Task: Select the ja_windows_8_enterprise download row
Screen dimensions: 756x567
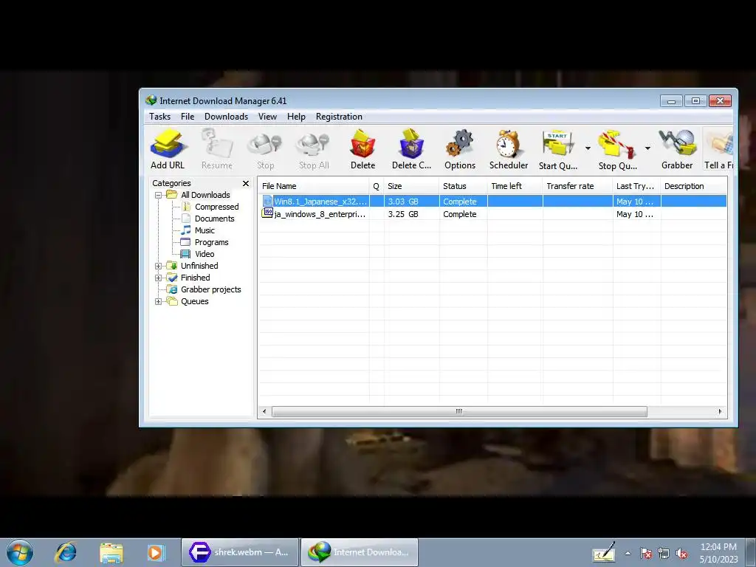Action: coord(492,214)
